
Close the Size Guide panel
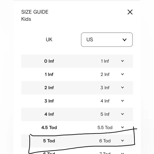tap(130, 12)
